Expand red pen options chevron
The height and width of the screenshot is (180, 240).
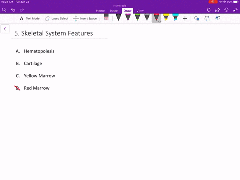(x=159, y=22)
